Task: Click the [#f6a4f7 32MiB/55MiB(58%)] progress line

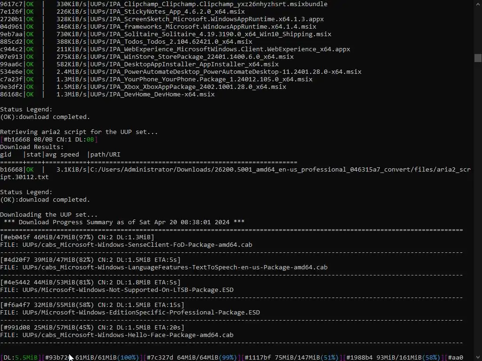Action: [92, 305]
